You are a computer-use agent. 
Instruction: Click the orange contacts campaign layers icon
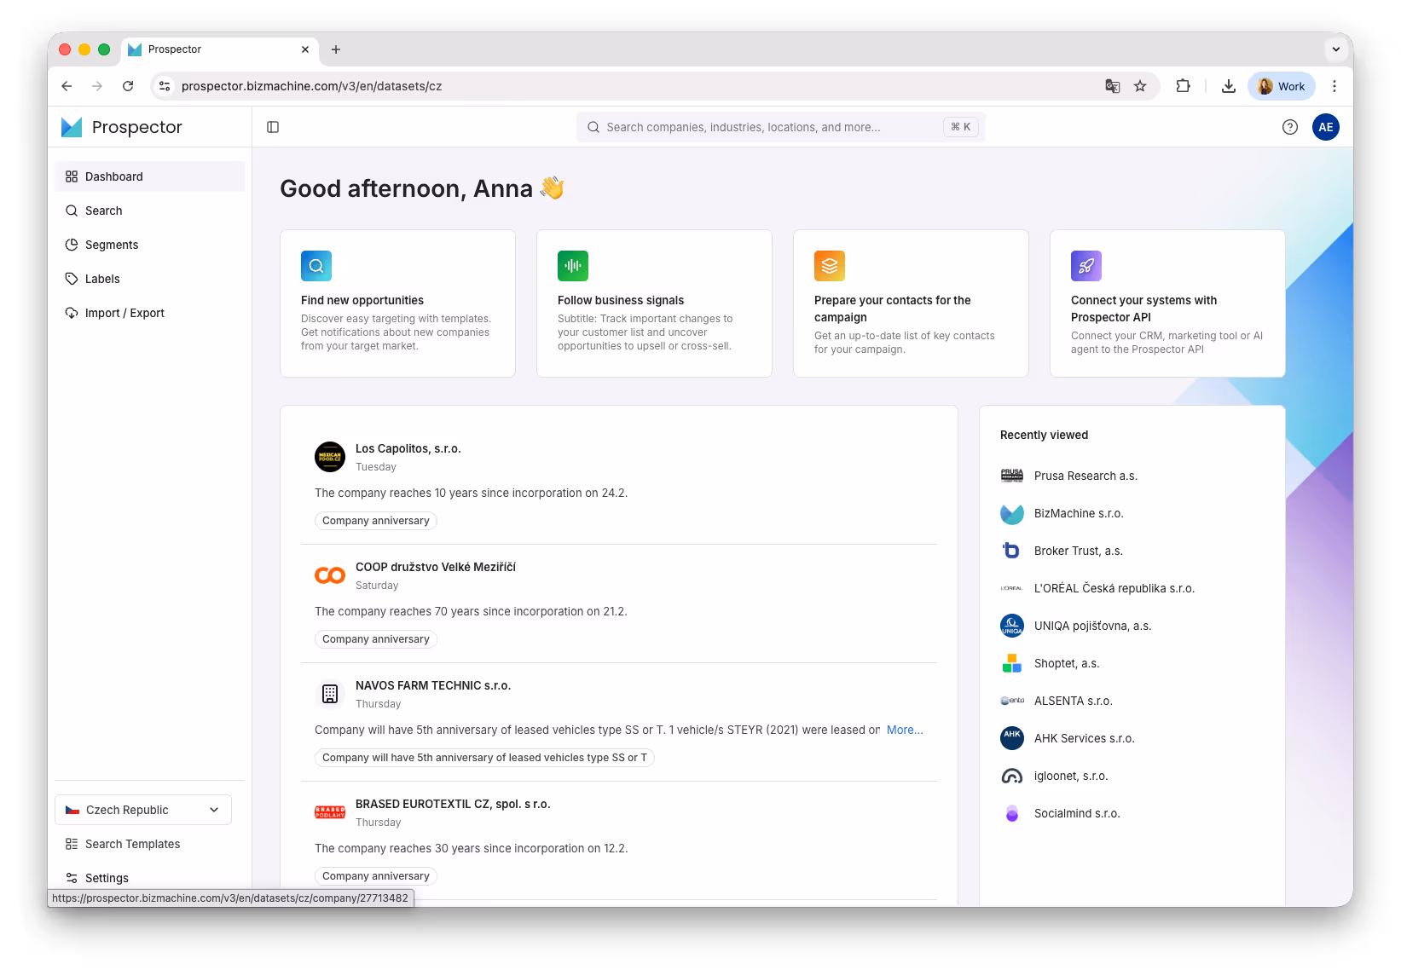tap(830, 266)
